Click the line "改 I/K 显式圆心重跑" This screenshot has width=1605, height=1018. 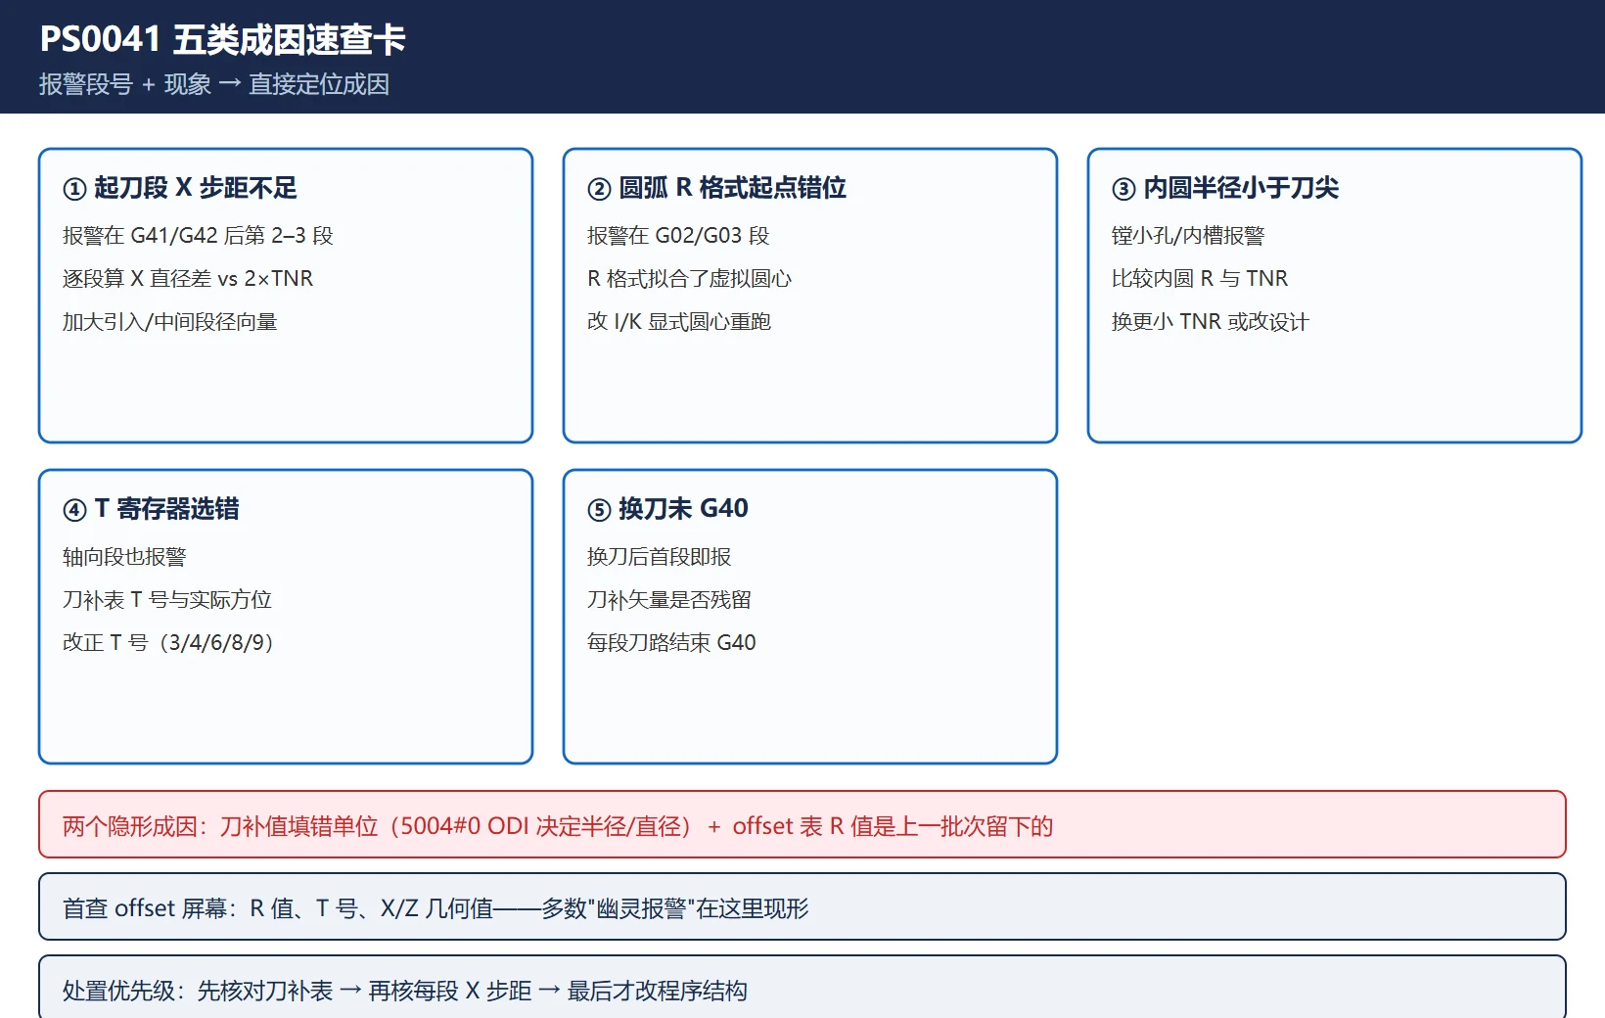point(679,322)
